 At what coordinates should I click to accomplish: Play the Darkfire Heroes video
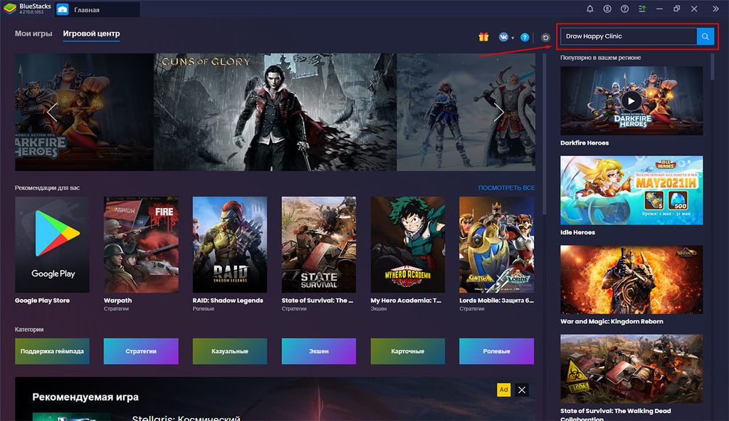631,101
